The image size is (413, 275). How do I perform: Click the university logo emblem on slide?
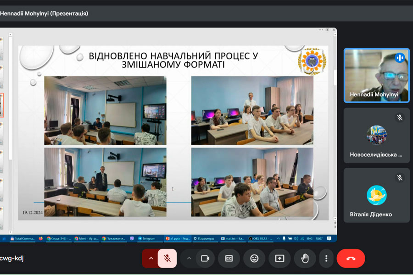pyautogui.click(x=312, y=61)
